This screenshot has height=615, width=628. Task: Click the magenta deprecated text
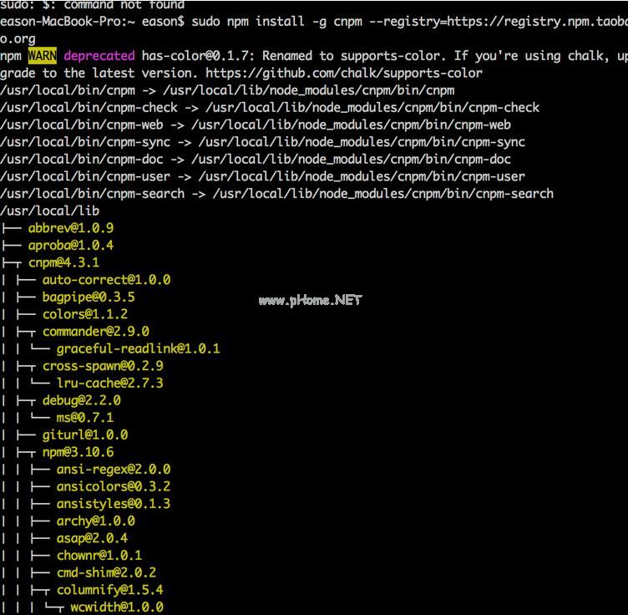tap(99, 56)
